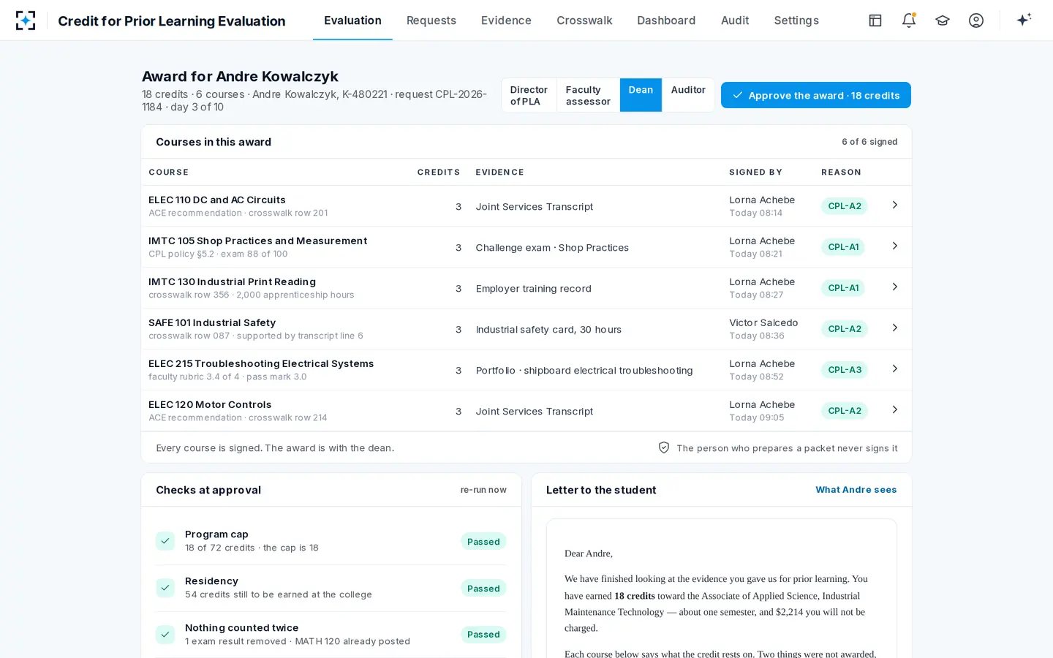Screen dimensions: 1053x658
Task: Open the user account icon
Action: (x=976, y=20)
